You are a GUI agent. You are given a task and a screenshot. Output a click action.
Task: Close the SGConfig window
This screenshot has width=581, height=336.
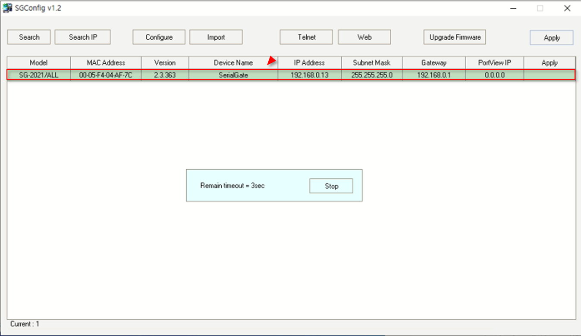(567, 8)
